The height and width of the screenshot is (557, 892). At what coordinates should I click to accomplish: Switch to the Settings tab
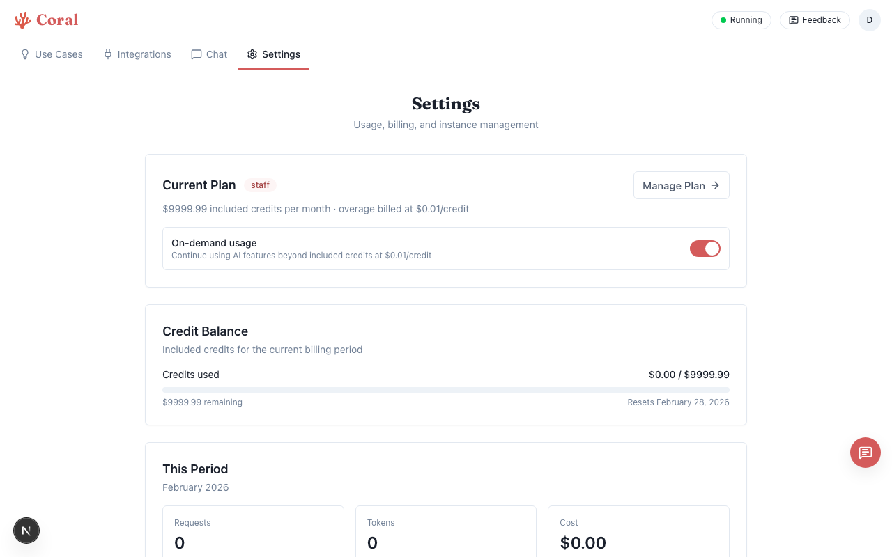[281, 54]
